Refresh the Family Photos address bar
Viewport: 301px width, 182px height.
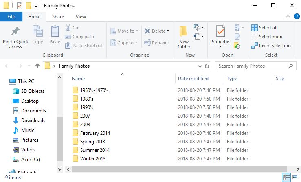(207, 66)
